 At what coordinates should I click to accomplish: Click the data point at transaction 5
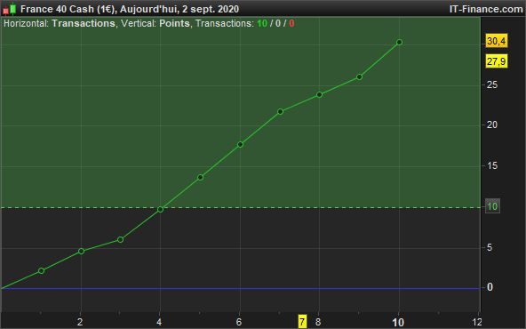point(200,177)
